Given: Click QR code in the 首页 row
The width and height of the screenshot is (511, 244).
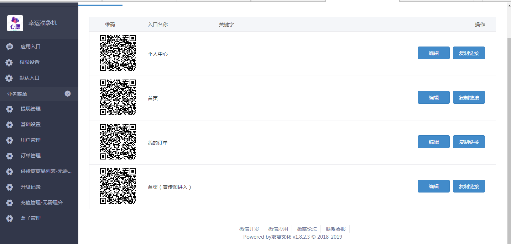Looking at the screenshot, I should point(118,97).
